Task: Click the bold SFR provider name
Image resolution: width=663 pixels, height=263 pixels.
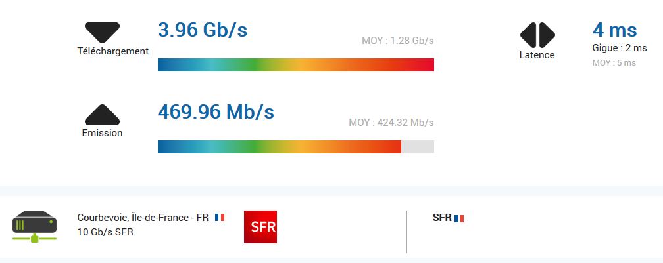Action: coord(441,218)
